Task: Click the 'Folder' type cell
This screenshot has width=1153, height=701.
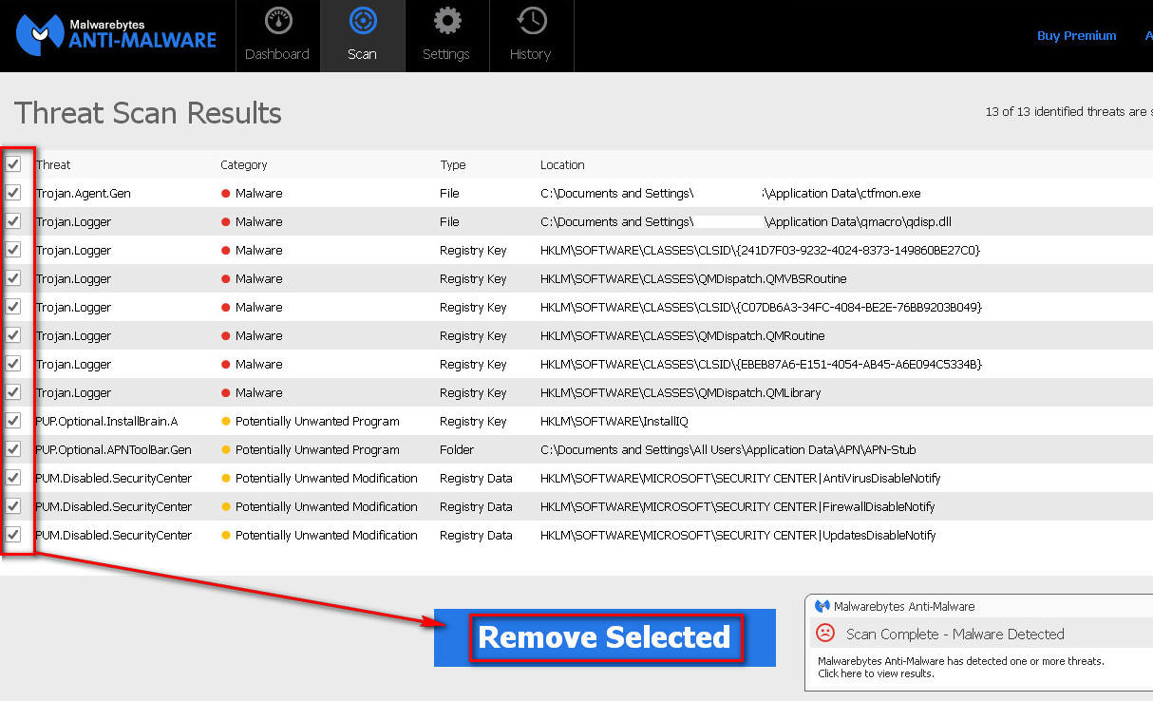Action: [x=459, y=449]
